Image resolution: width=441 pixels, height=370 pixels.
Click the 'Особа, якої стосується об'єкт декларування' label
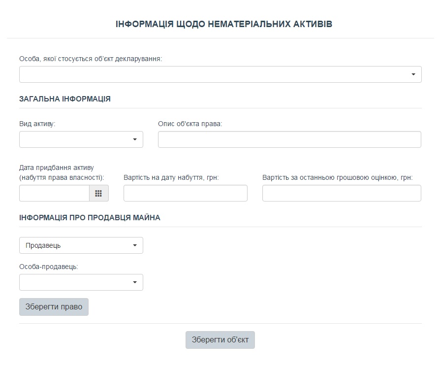[91, 59]
